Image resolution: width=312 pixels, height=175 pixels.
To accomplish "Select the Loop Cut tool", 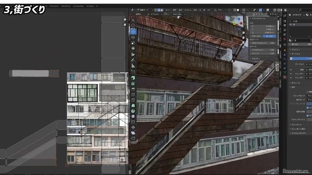I will [x=133, y=95].
